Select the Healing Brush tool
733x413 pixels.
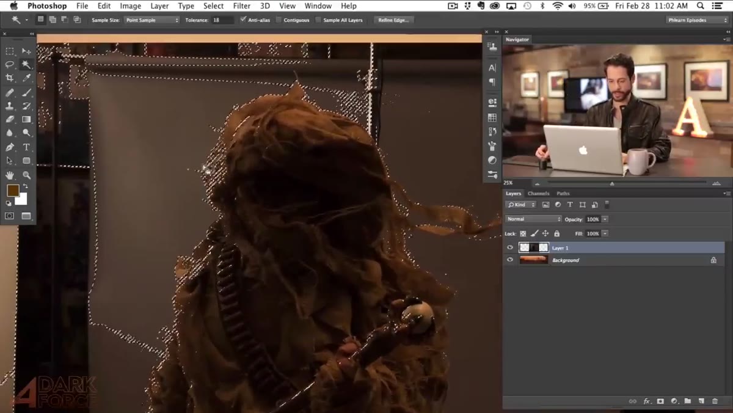click(x=10, y=93)
